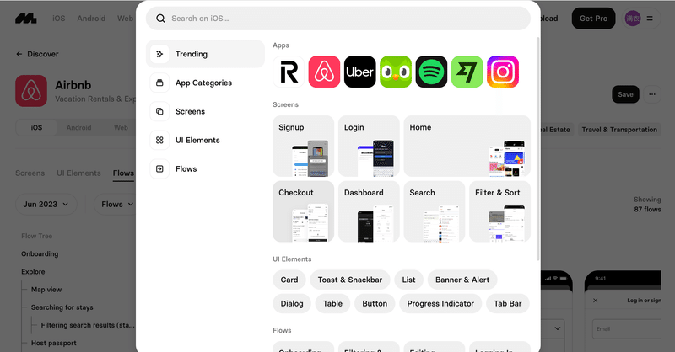Open the green Wise app icon
The image size is (675, 352).
point(467,72)
